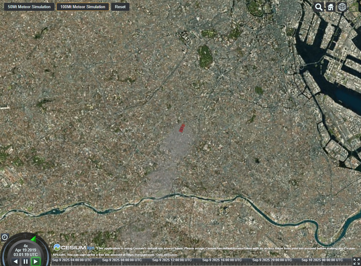Click the Cesium ion logo
Screen dimensions: 361x266
(74, 248)
